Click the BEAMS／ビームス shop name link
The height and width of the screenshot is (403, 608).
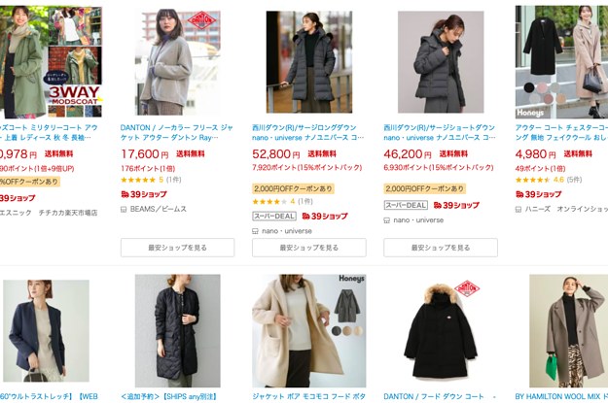pos(159,209)
